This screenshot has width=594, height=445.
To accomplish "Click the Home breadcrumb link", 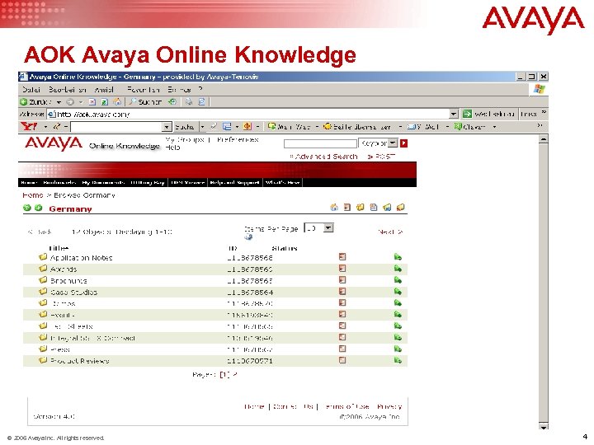I will pyautogui.click(x=32, y=195).
